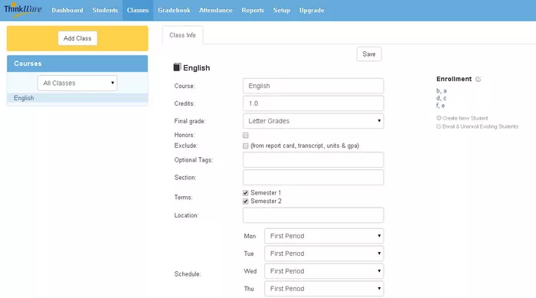Open the Attendance menu
The width and height of the screenshot is (536, 298).
coord(216,10)
